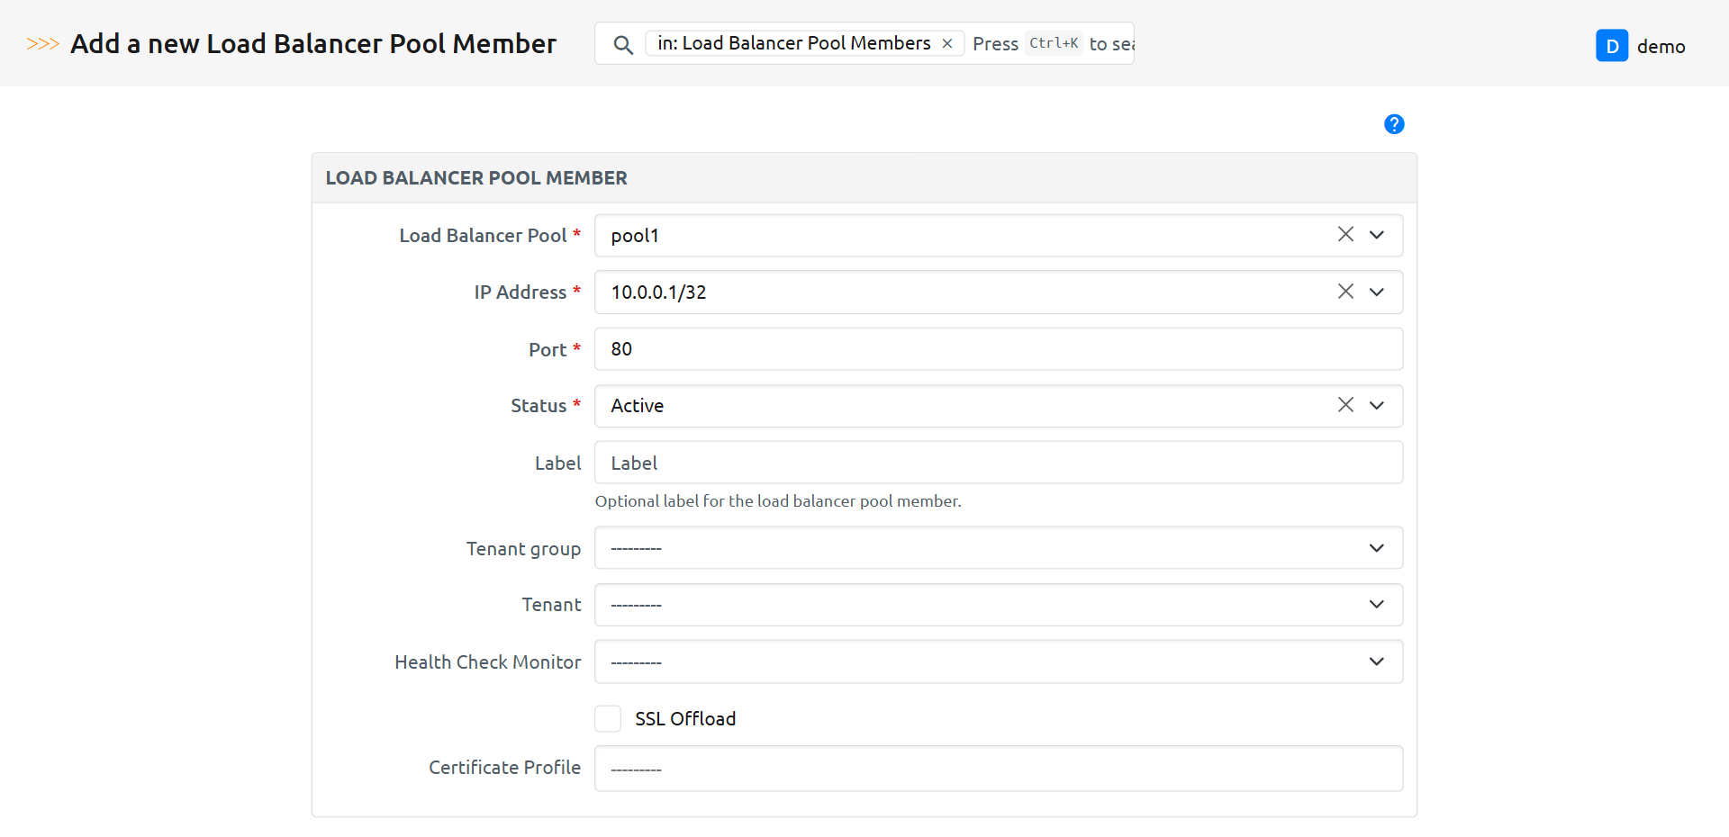Open the Status dropdown arrow
1729x837 pixels.
click(x=1377, y=405)
